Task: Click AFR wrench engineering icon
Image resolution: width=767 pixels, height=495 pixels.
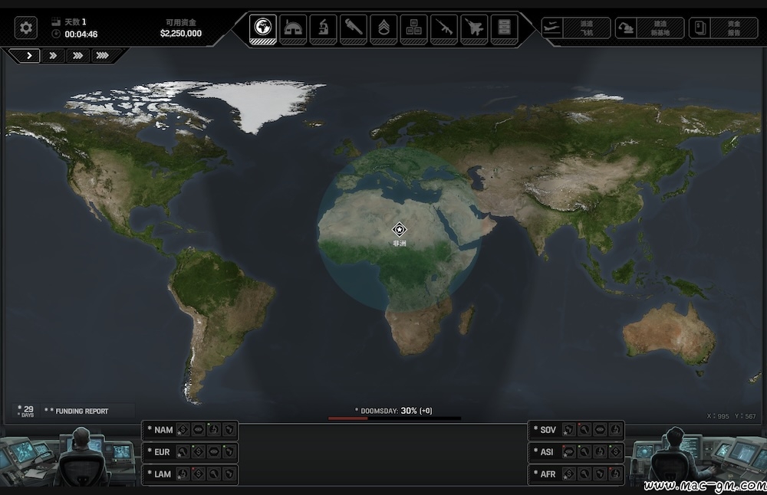Action: [584, 474]
